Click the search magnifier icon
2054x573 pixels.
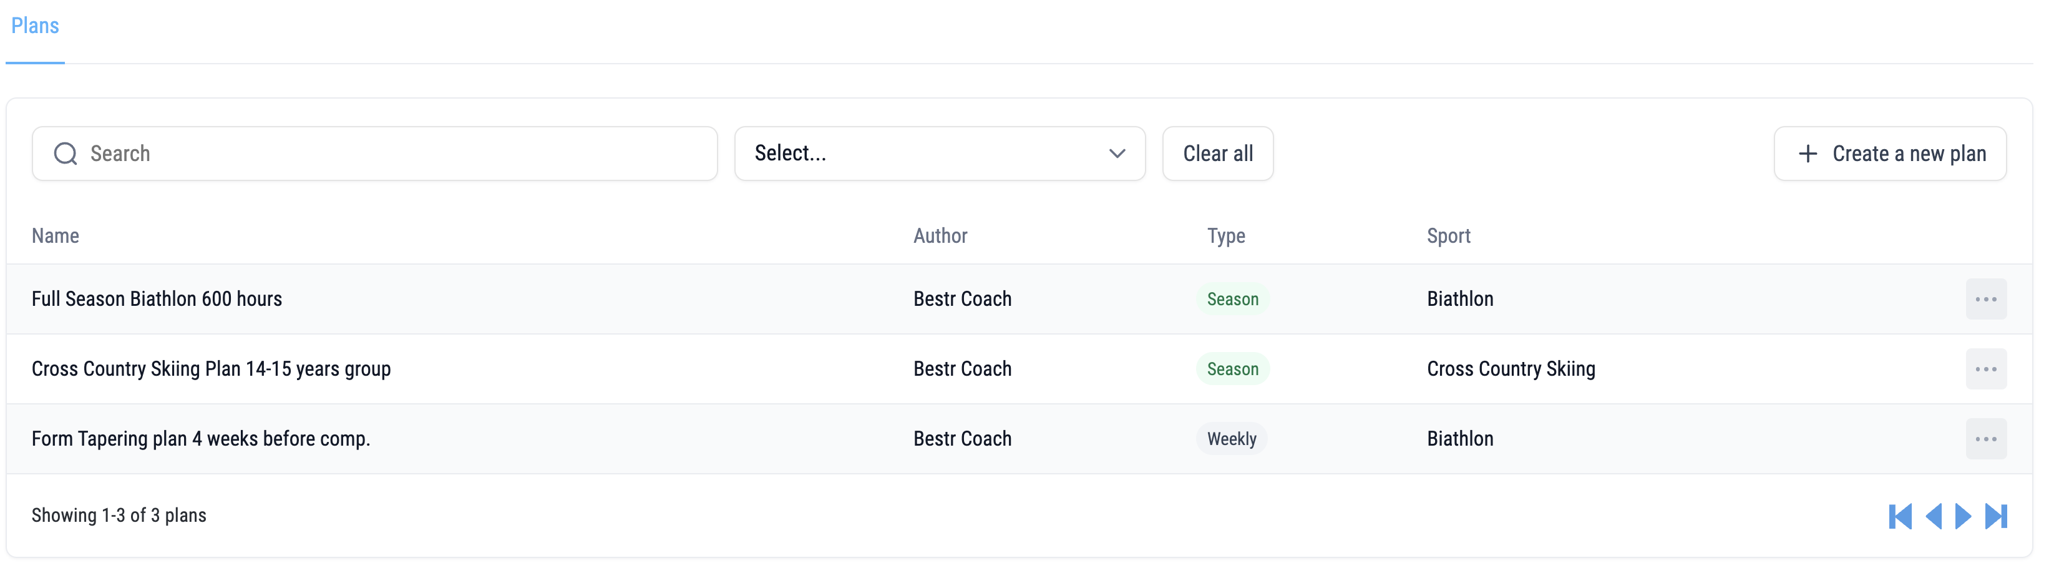[66, 153]
